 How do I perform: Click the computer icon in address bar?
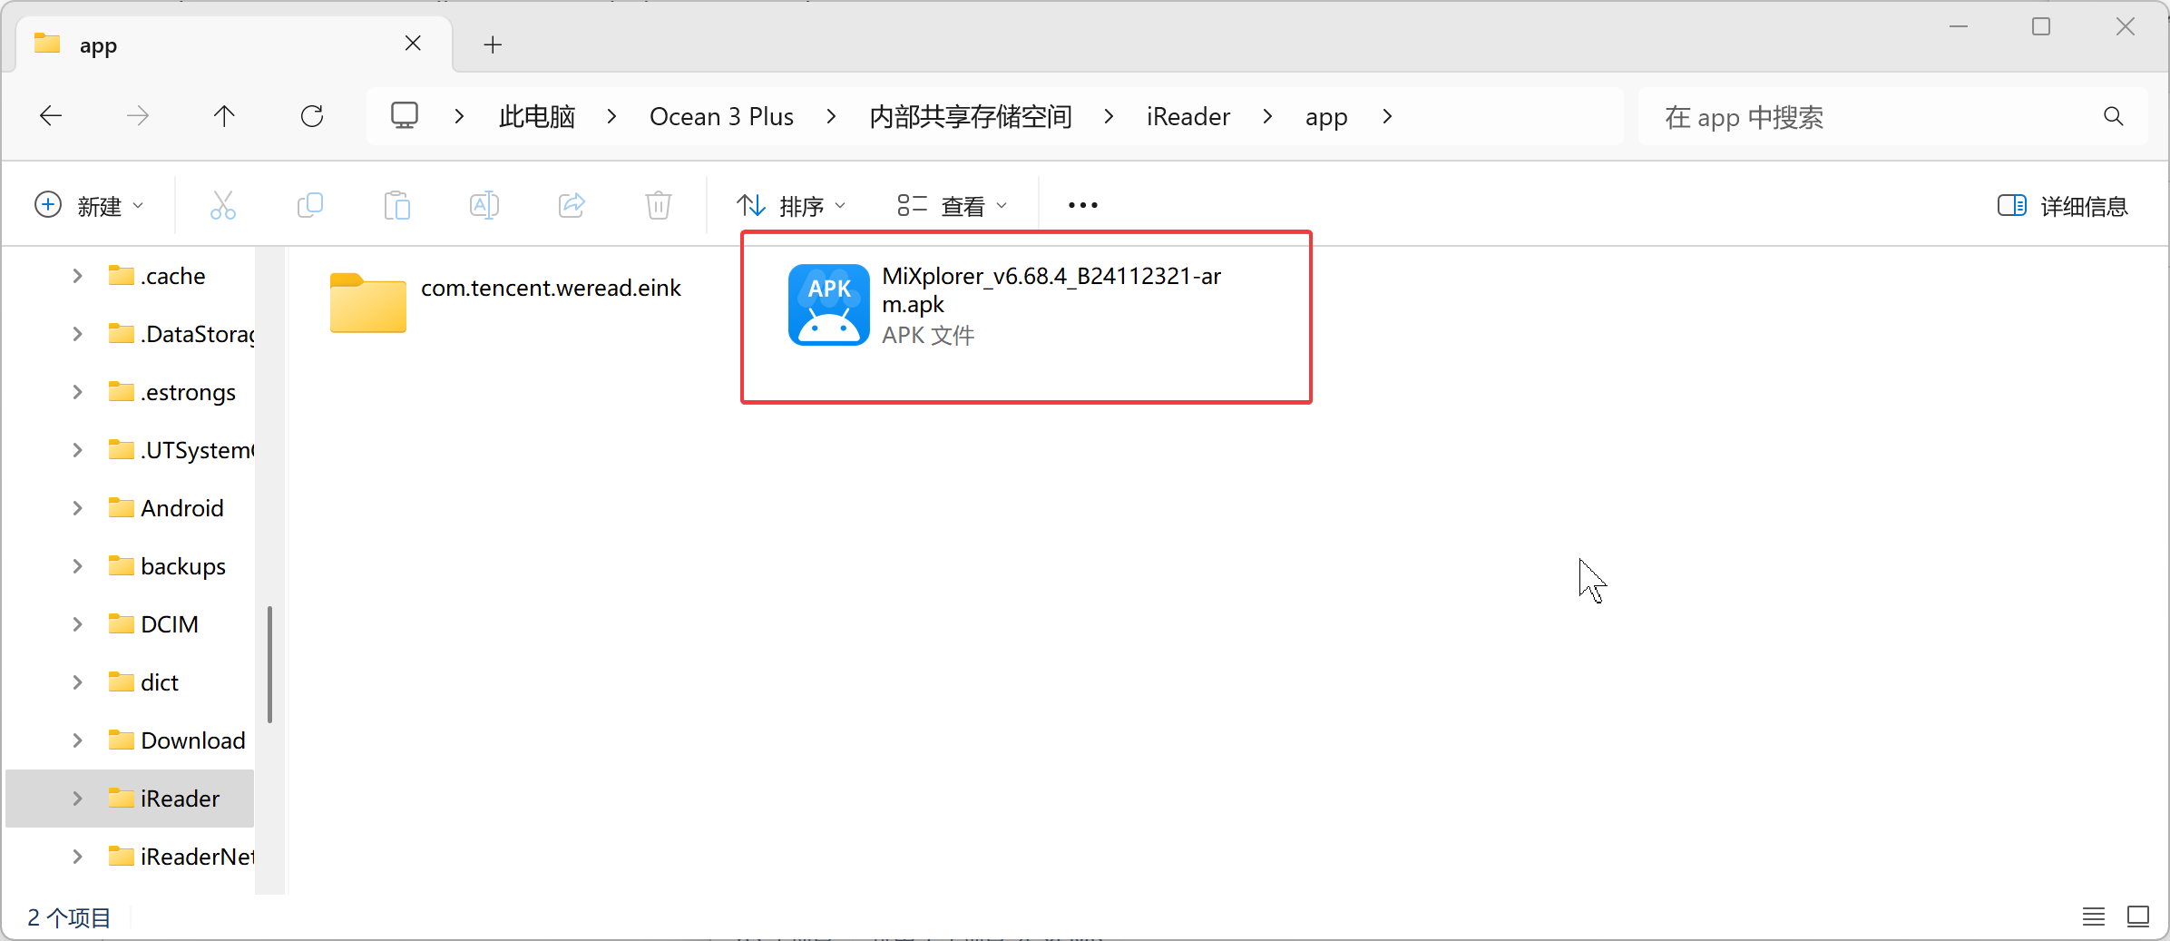click(405, 116)
